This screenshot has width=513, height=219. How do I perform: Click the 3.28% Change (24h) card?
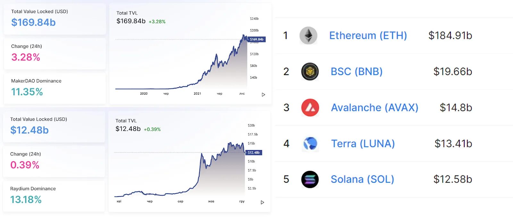(55, 53)
